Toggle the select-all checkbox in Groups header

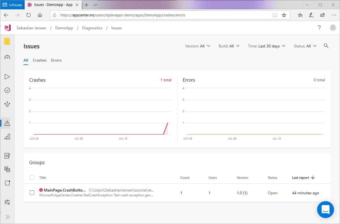(32, 177)
